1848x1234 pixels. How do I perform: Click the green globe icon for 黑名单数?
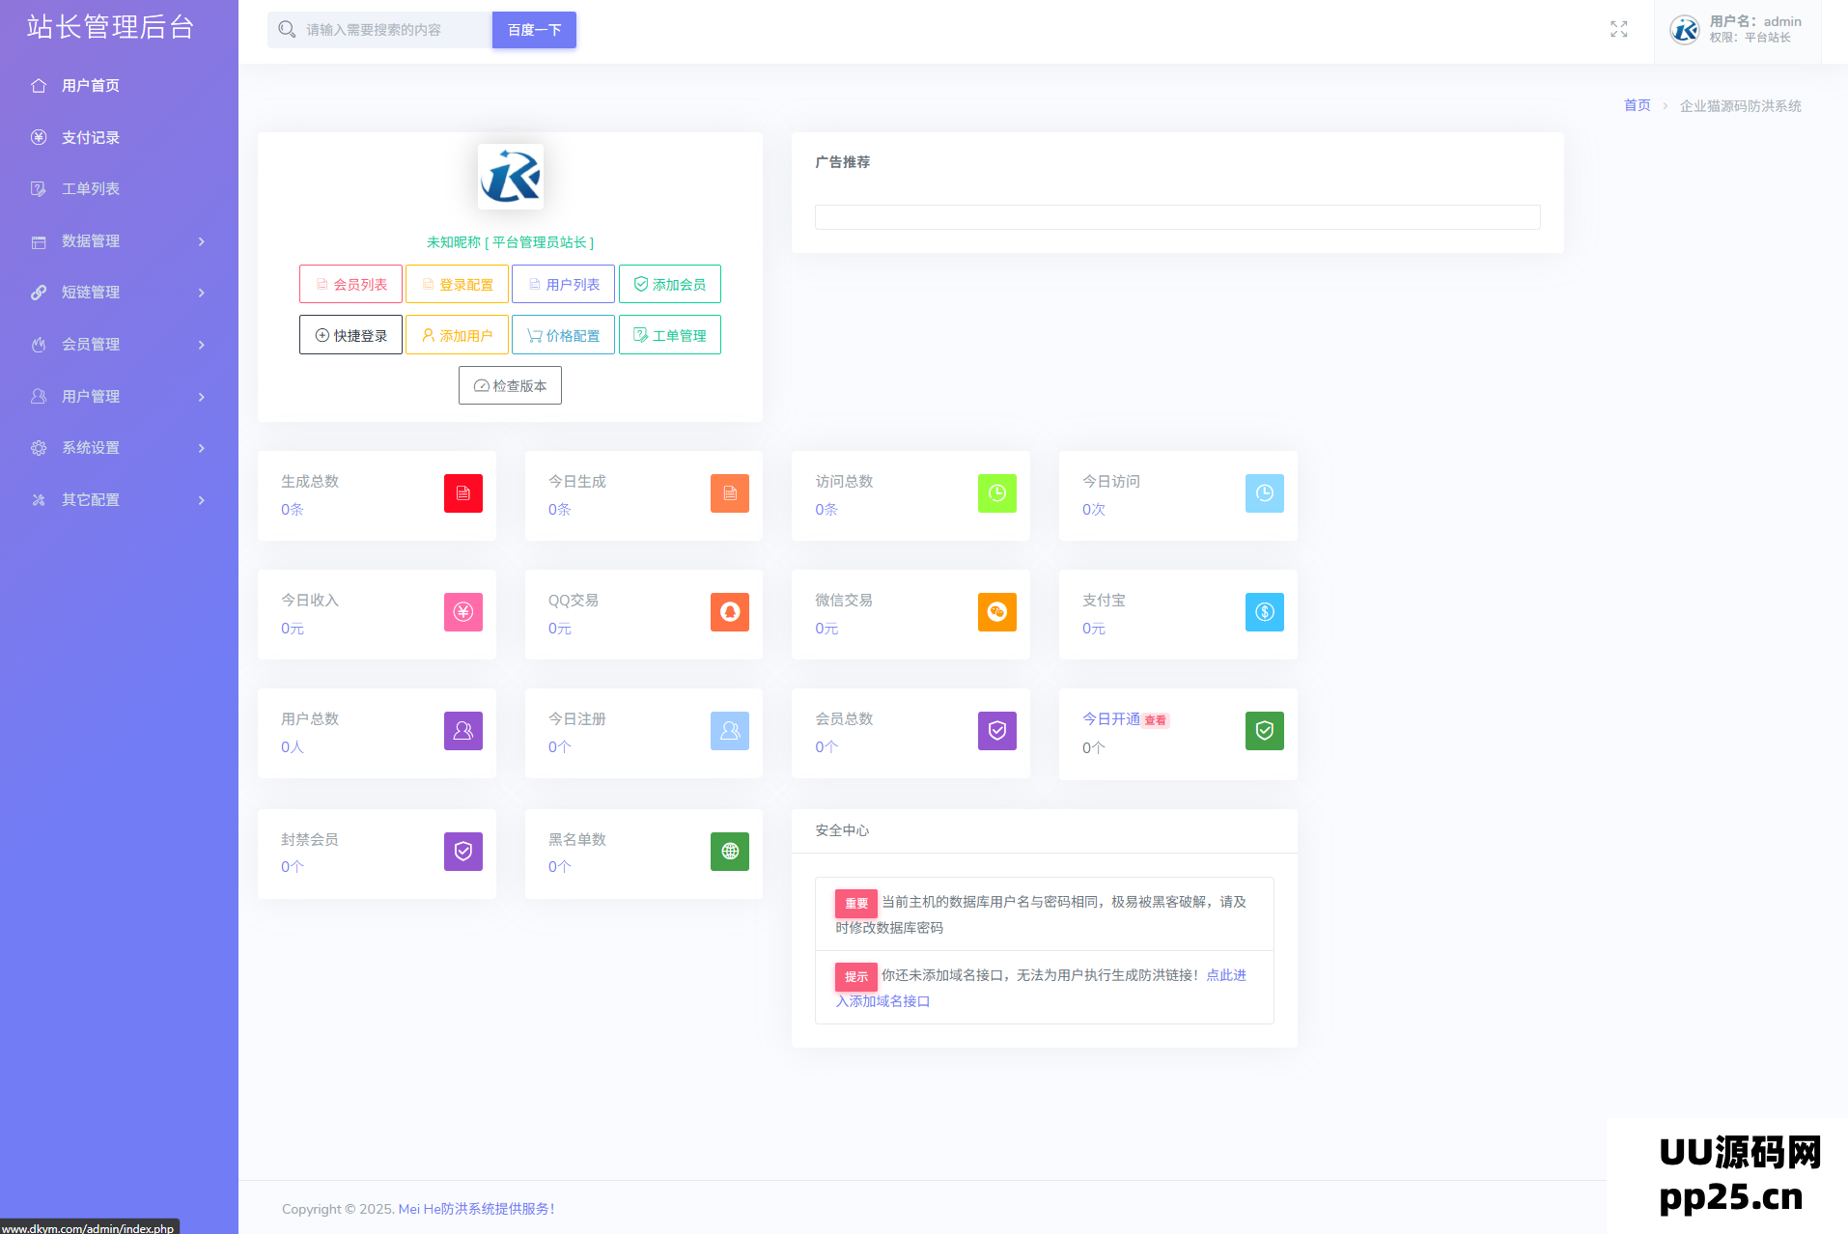tap(729, 852)
